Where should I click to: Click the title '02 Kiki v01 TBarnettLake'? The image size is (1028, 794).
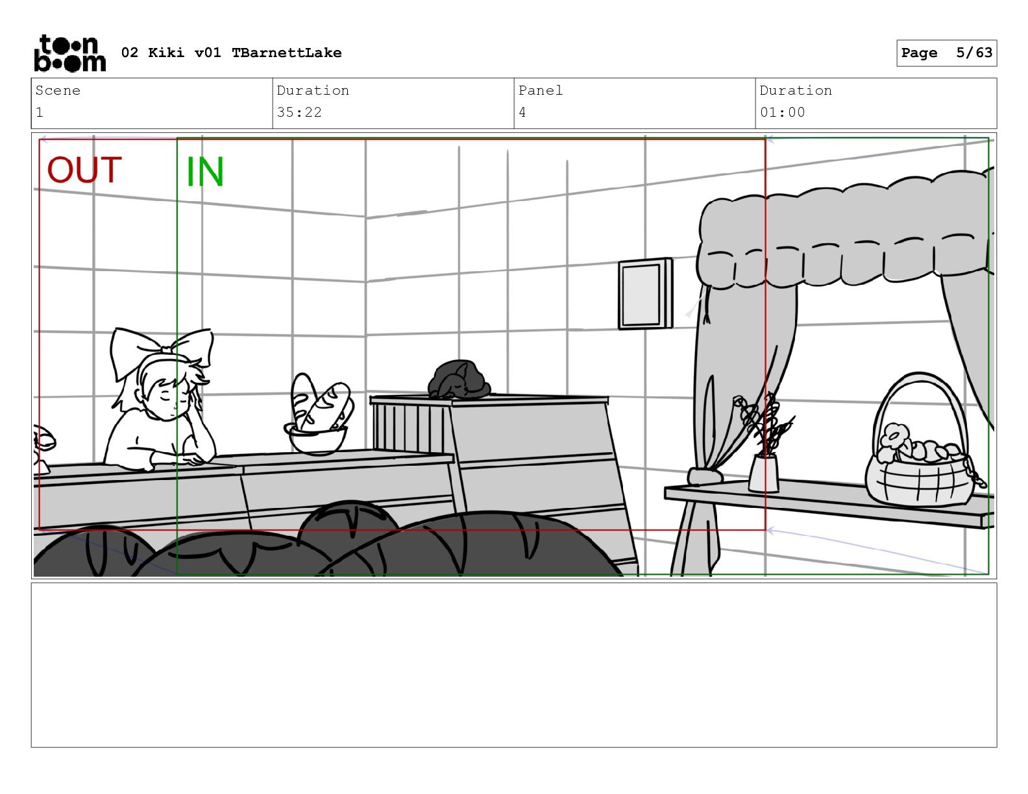pyautogui.click(x=231, y=53)
